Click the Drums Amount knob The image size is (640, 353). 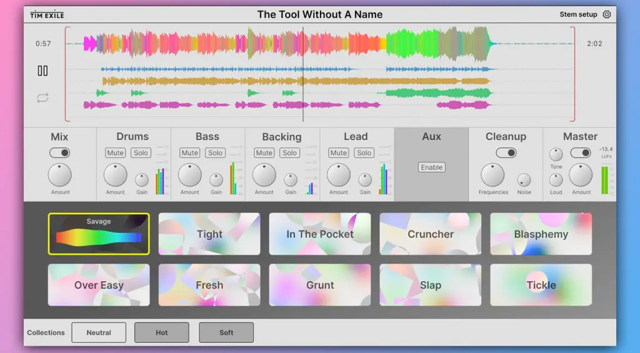[x=115, y=176]
